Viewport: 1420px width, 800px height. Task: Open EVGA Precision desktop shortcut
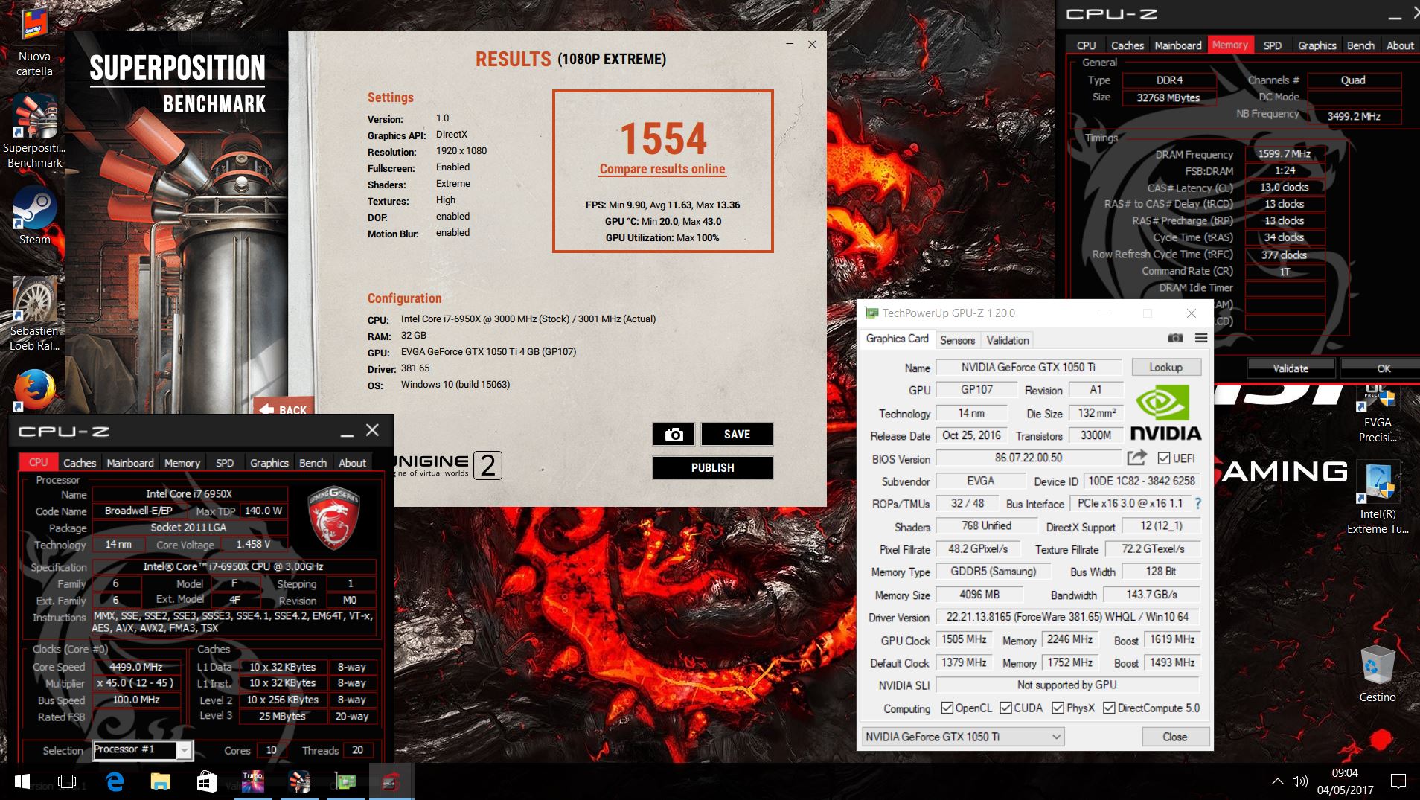[1377, 413]
